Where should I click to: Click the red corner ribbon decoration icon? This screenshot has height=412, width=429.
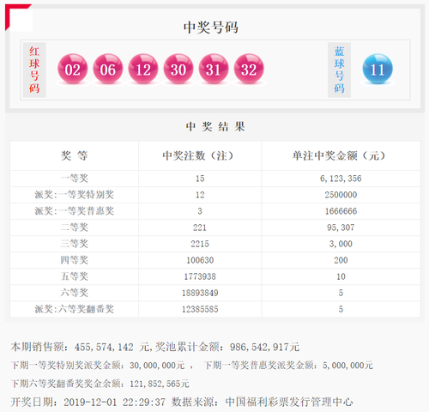click(x=18, y=17)
